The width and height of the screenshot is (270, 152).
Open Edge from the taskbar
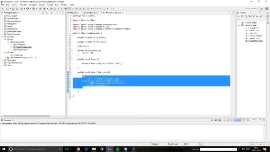[86, 149]
